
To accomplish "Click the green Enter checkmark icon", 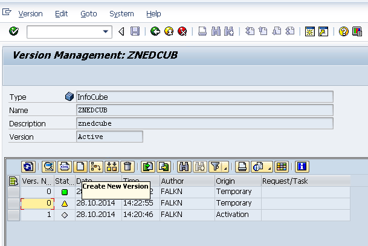I will [x=14, y=31].
